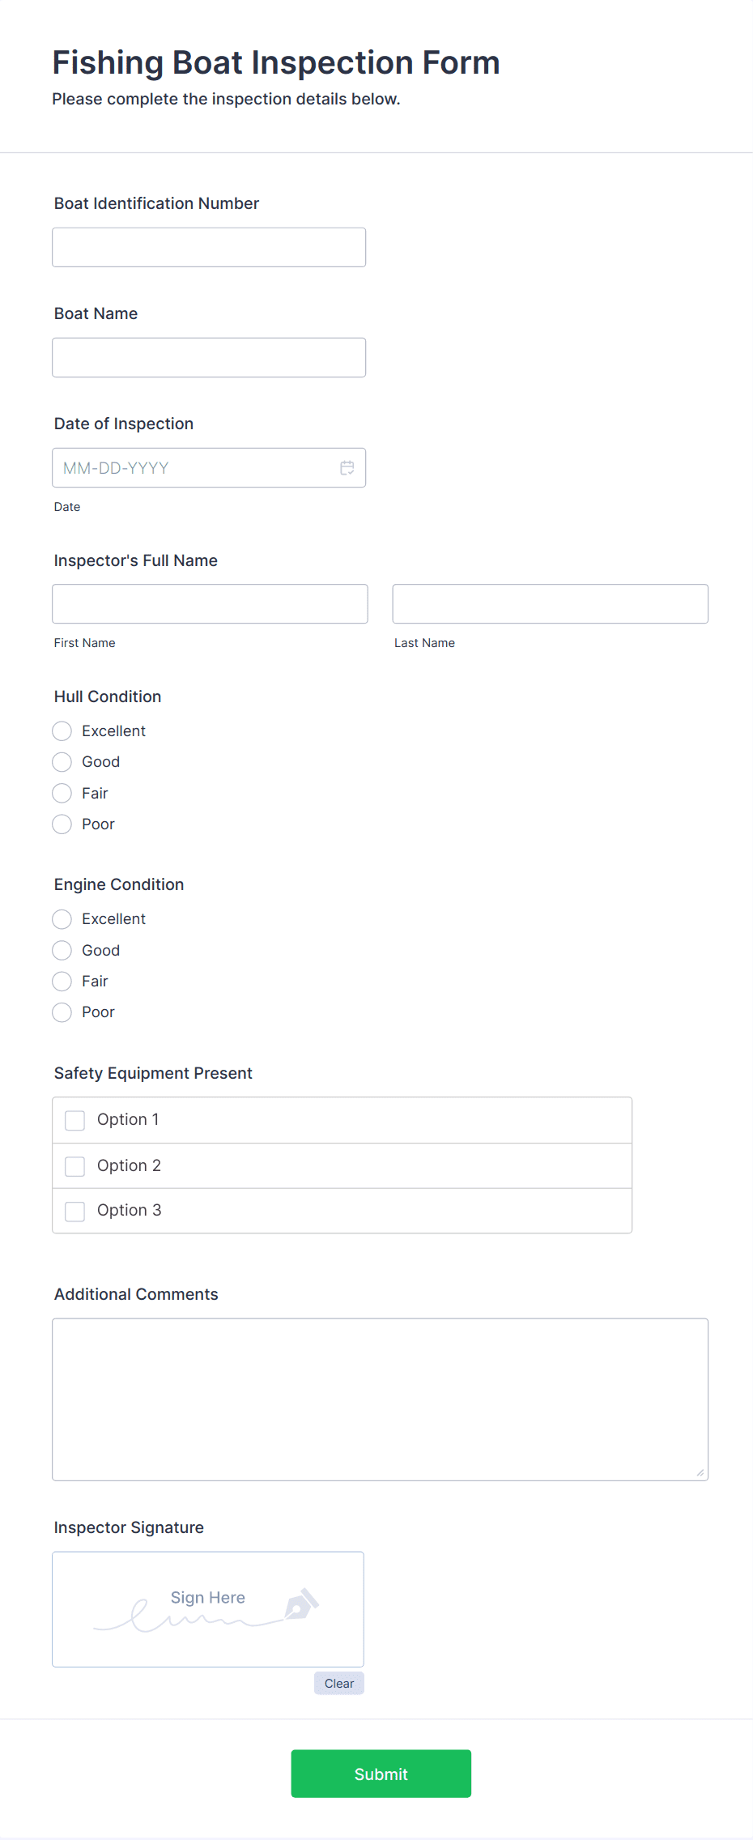Click the Last Name field for inspector
Screen dimensions: 753x1840
(550, 603)
